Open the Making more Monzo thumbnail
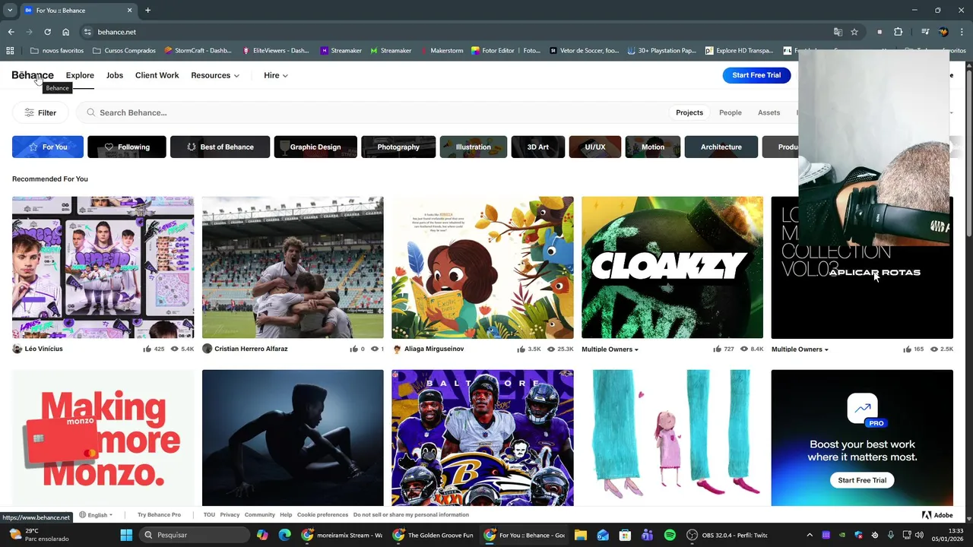 pos(103,438)
